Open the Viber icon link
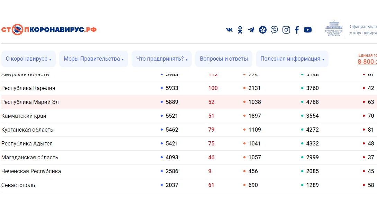Screen dimensions: 377x213 pyautogui.click(x=274, y=30)
